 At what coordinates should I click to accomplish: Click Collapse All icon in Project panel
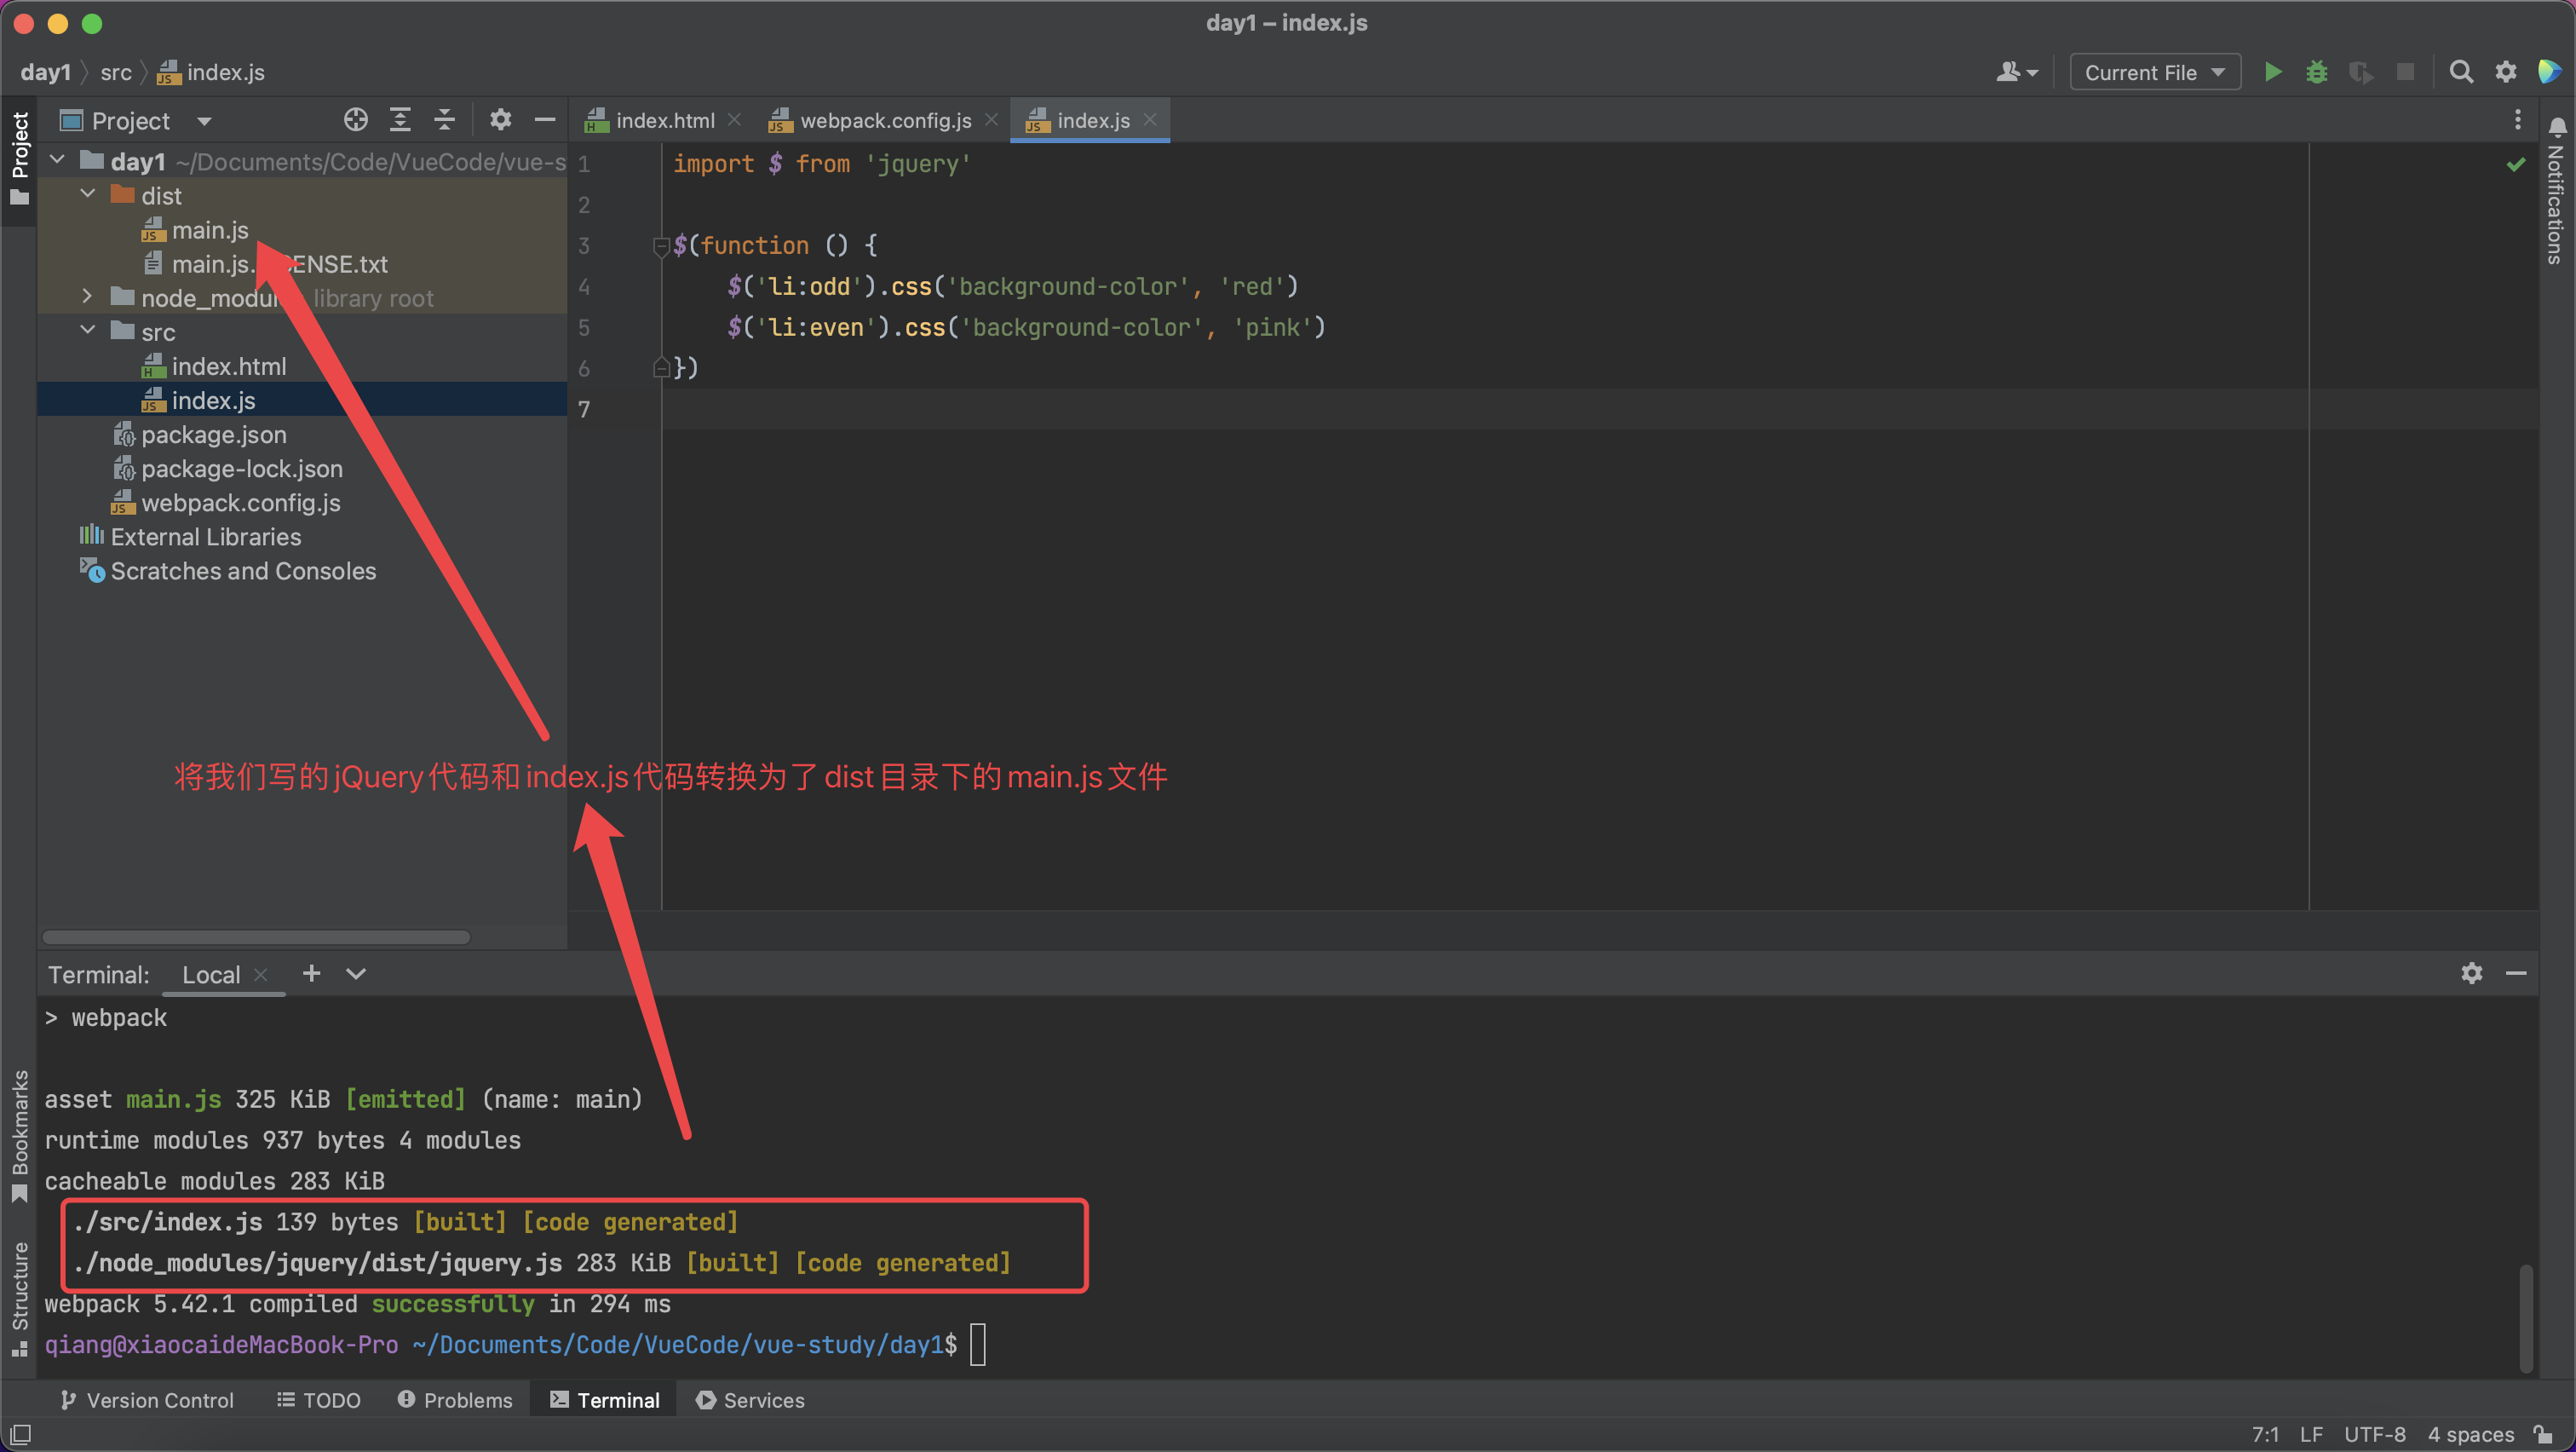click(x=444, y=120)
